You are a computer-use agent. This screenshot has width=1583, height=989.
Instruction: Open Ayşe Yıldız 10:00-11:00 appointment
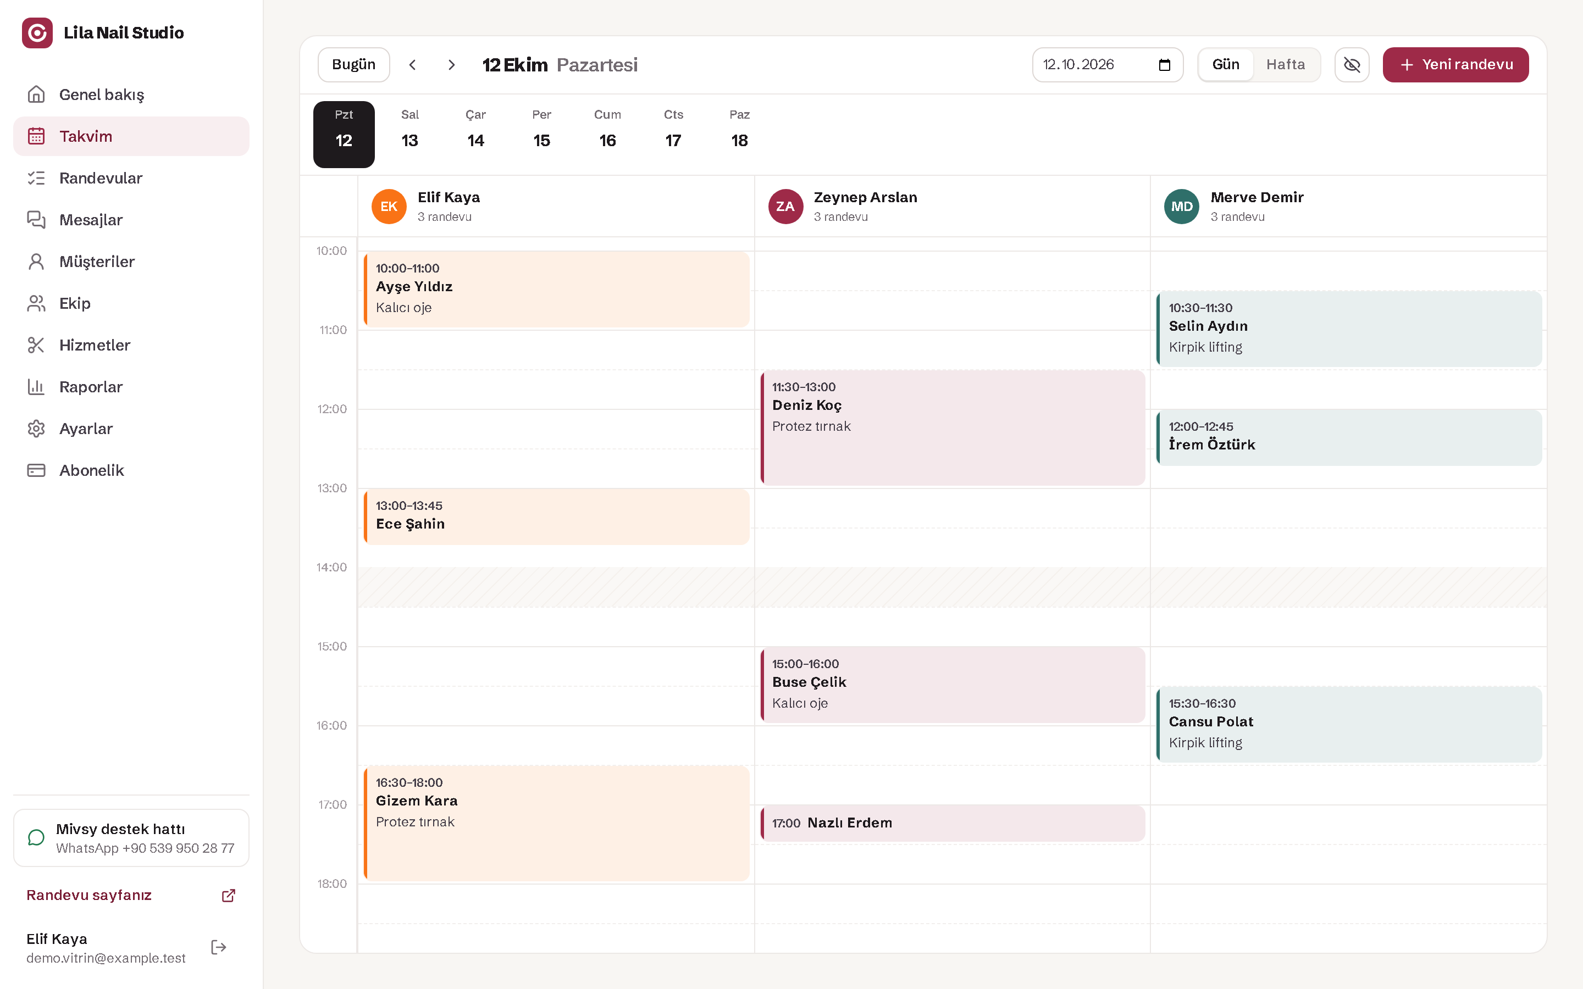coord(557,289)
